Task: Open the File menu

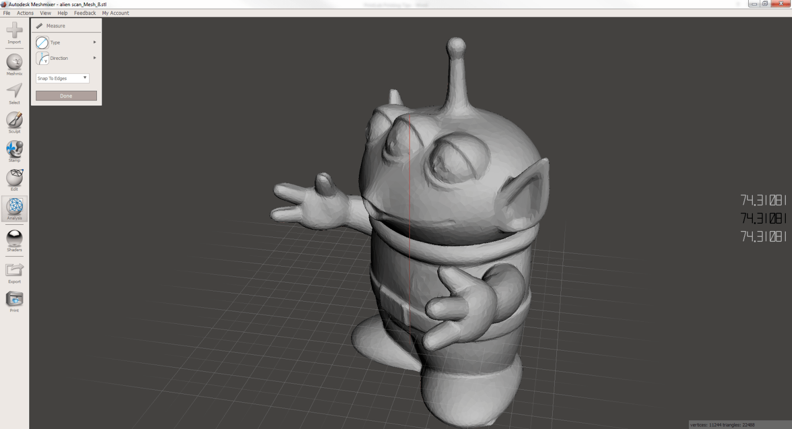Action: click(7, 13)
